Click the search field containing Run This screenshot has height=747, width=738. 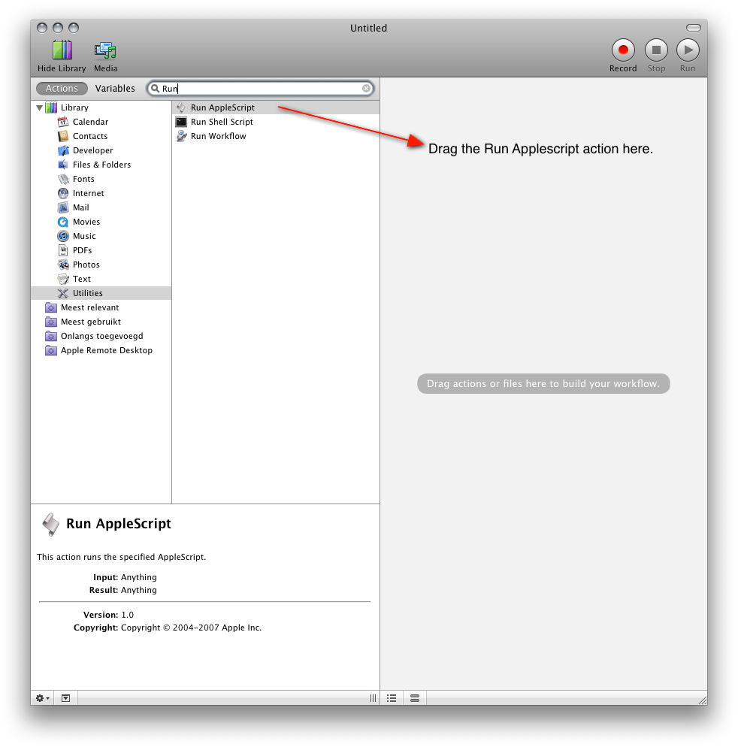tap(260, 89)
